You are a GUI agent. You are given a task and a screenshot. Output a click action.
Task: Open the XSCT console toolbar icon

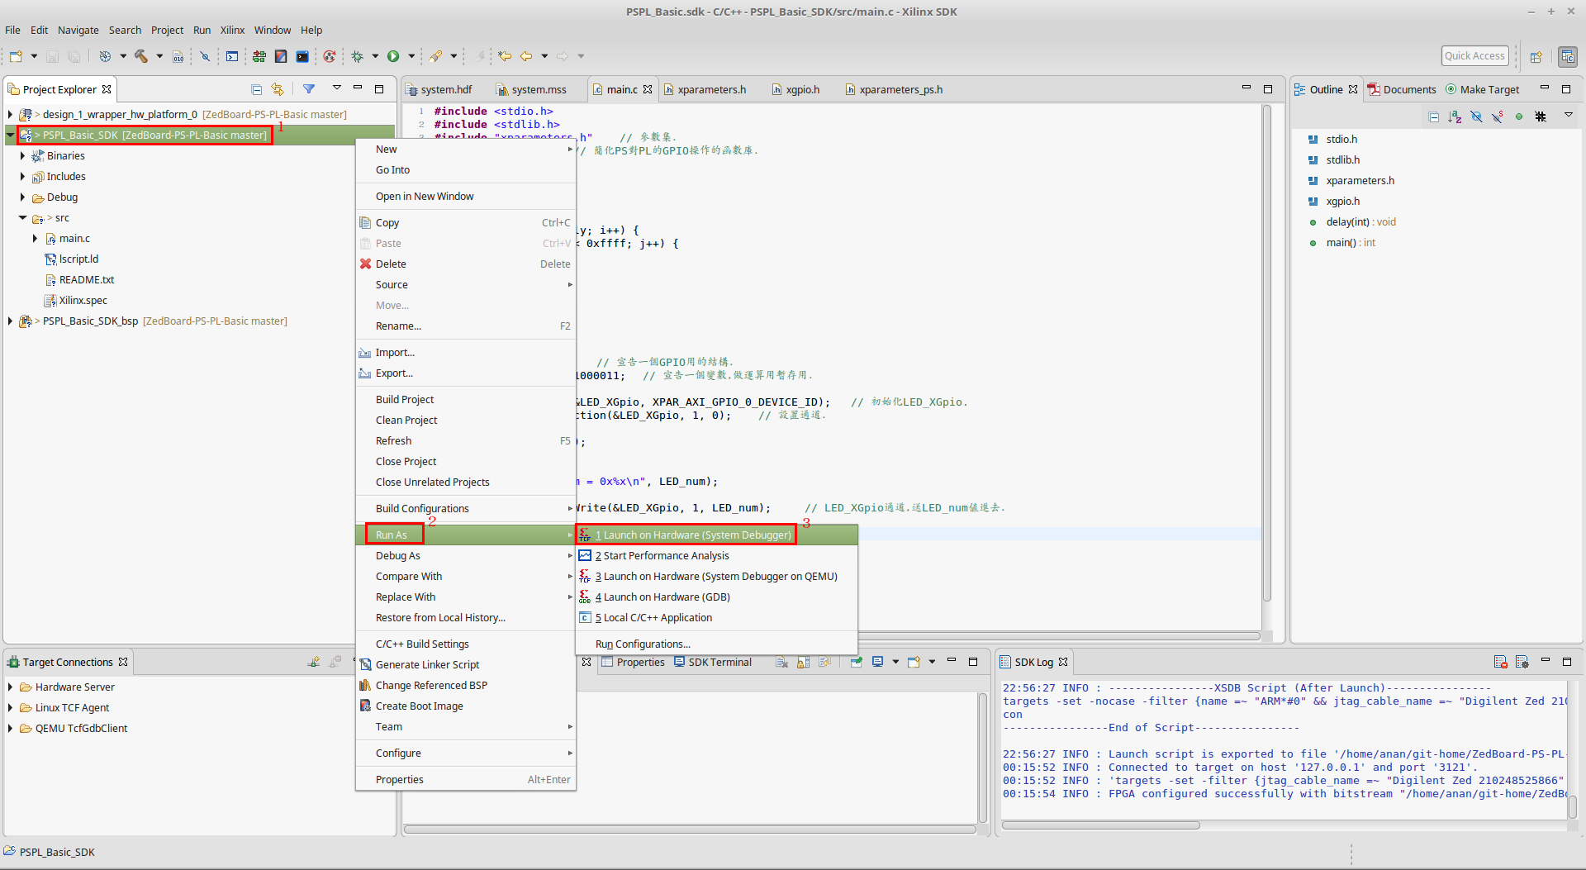coord(232,56)
